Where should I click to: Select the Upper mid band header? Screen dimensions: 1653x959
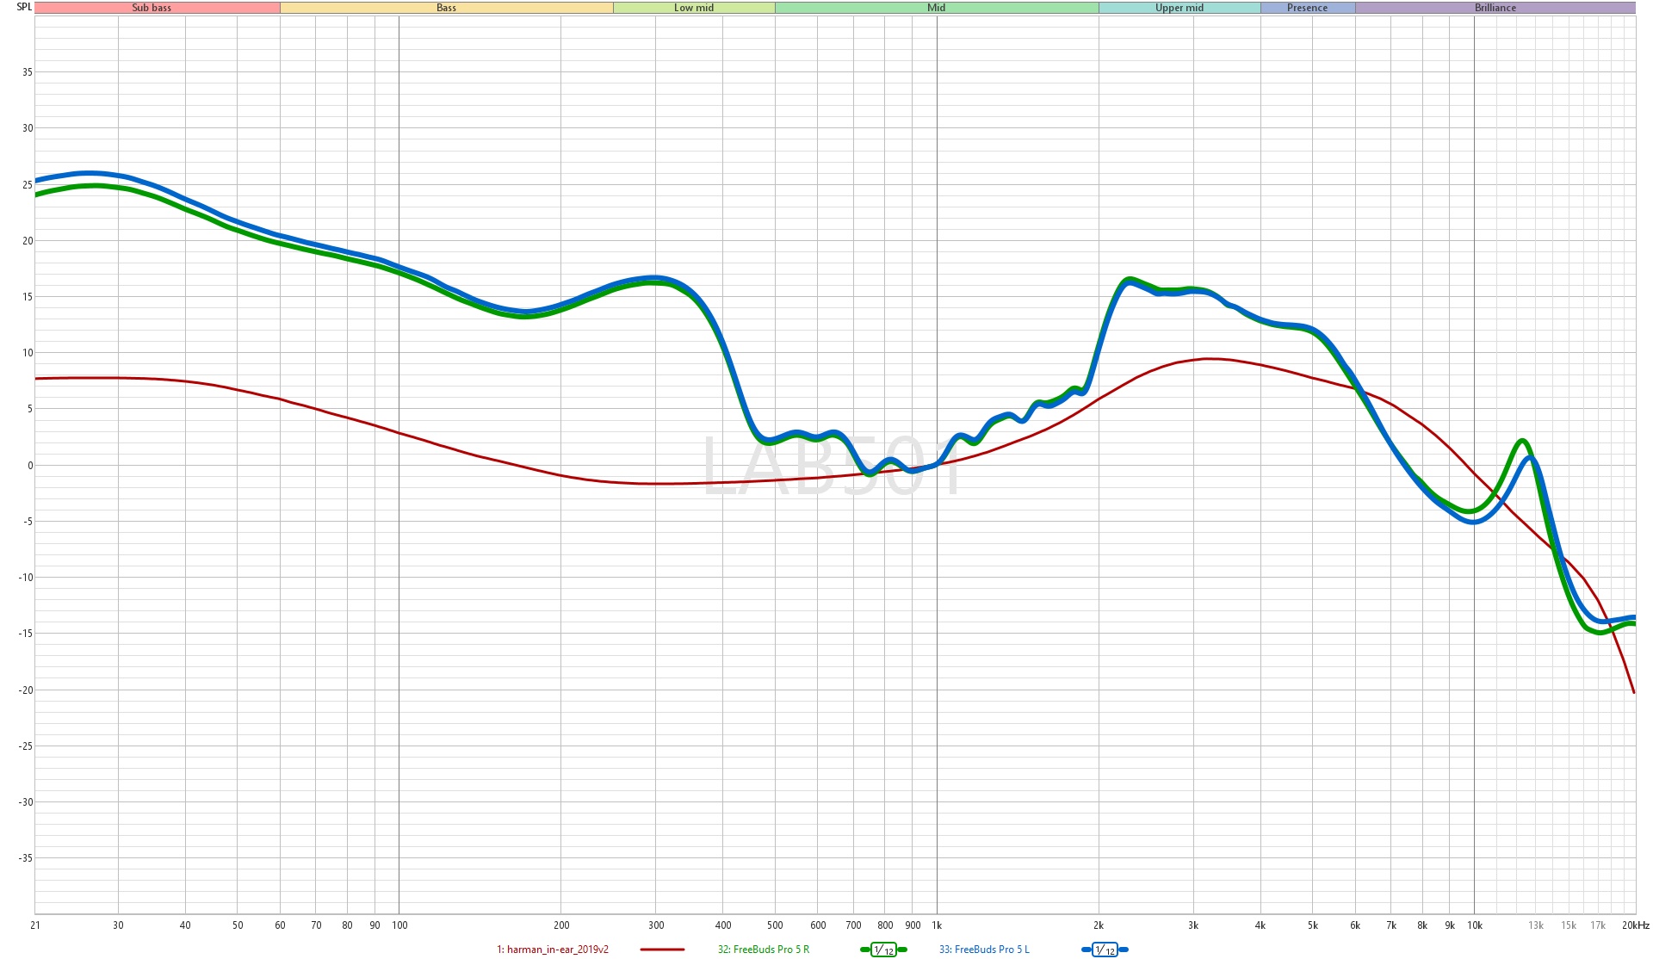coord(1179,8)
